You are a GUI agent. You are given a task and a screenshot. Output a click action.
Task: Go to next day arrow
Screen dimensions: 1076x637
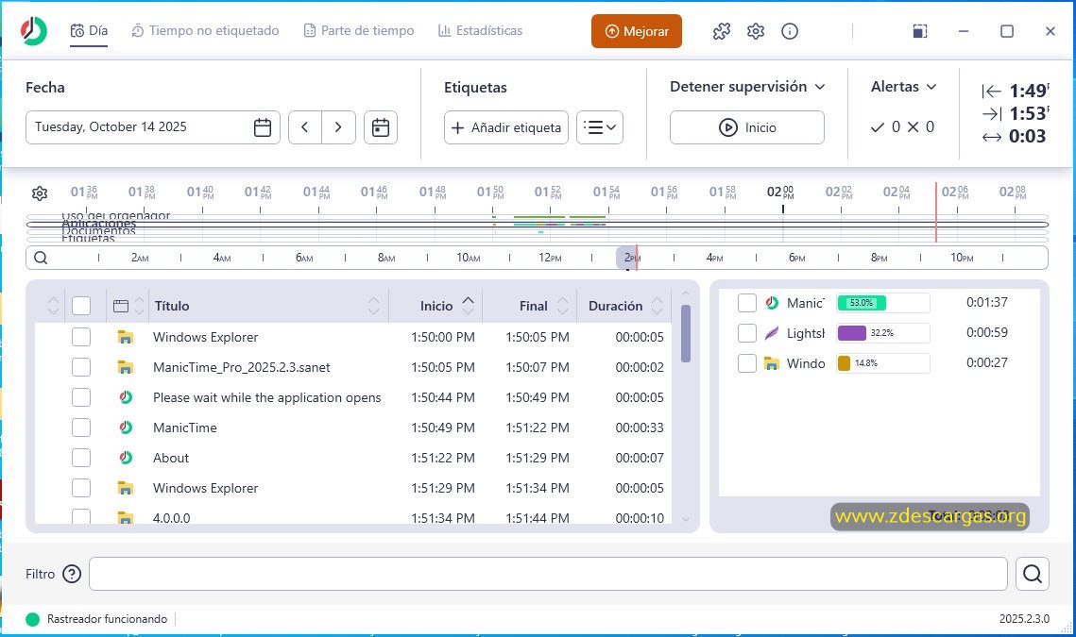pos(338,127)
